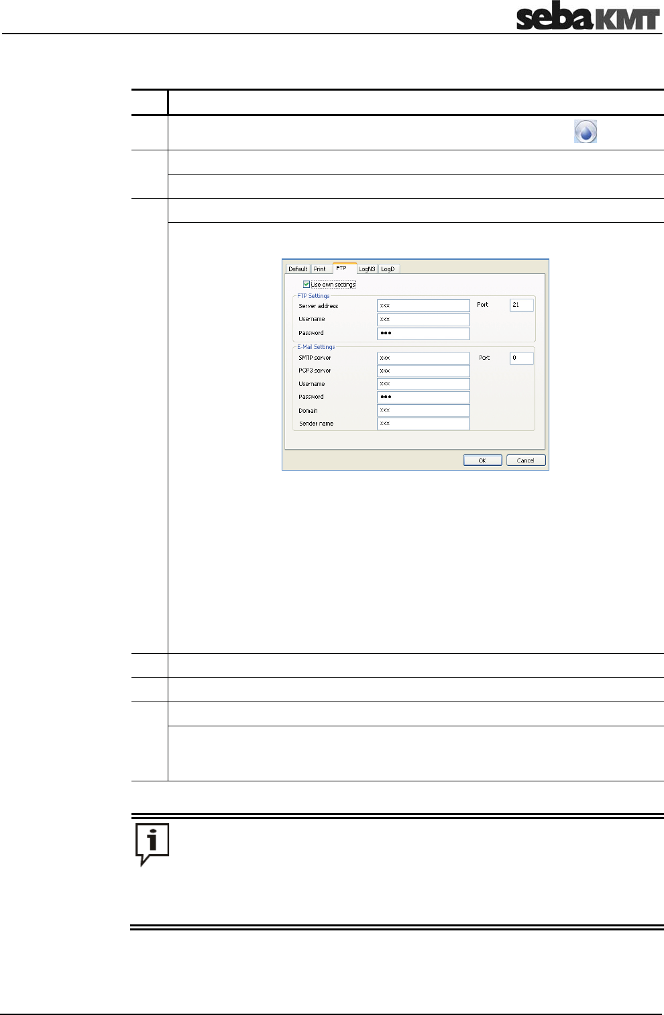Toggle the Use own settings checkbox
Viewport: 664px width, 1015px height.
[x=307, y=285]
